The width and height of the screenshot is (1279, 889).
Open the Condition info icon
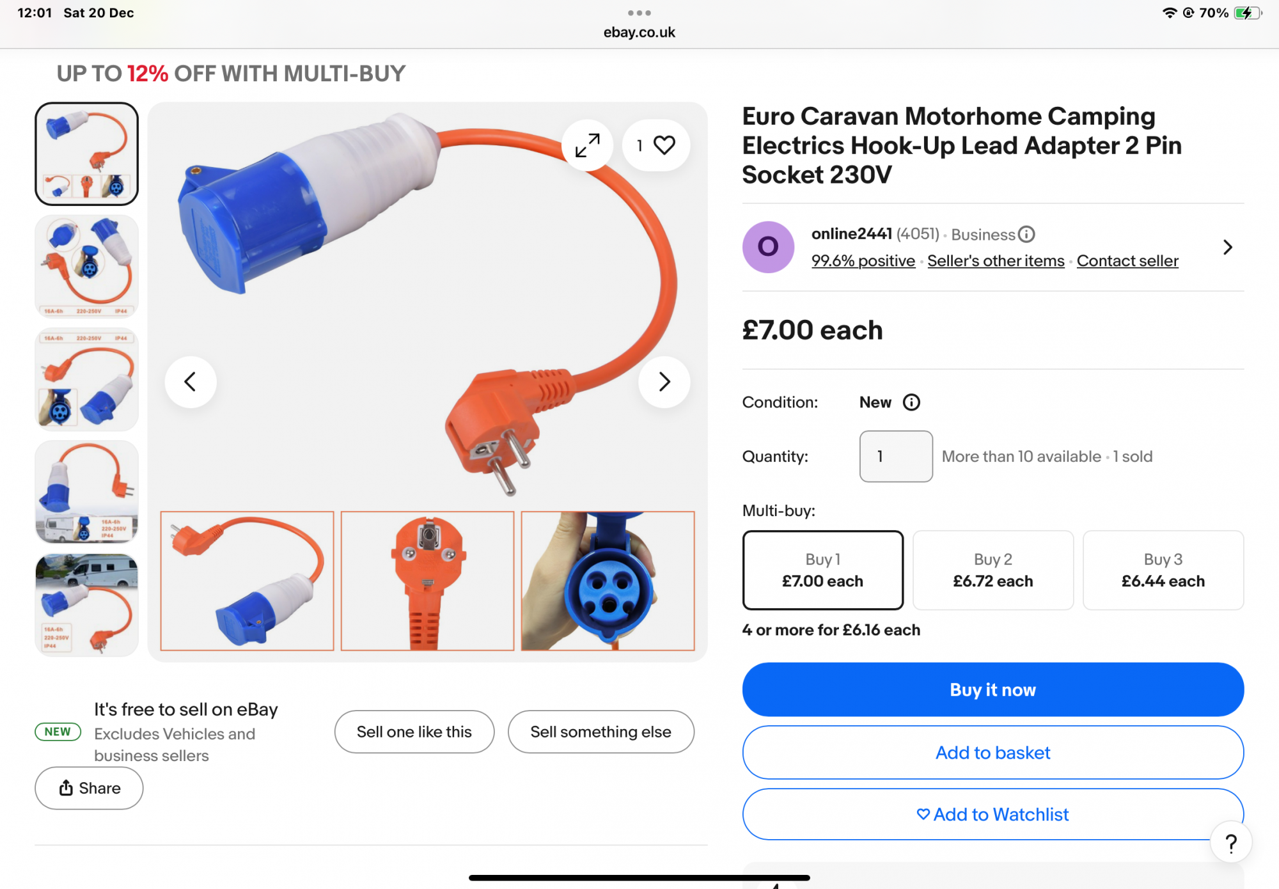(911, 402)
